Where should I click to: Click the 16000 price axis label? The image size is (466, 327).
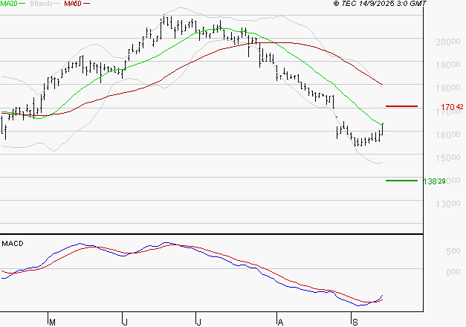click(x=448, y=135)
